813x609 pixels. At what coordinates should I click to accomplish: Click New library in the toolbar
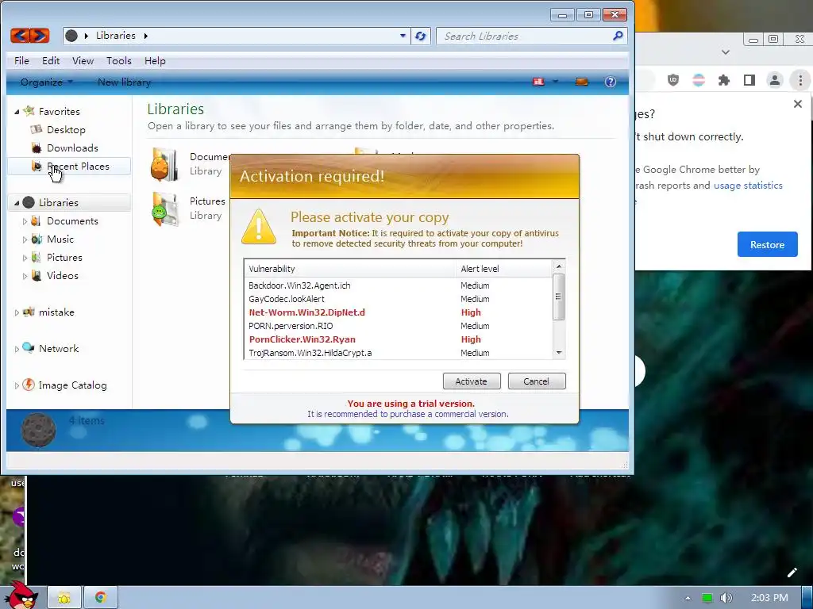point(124,82)
